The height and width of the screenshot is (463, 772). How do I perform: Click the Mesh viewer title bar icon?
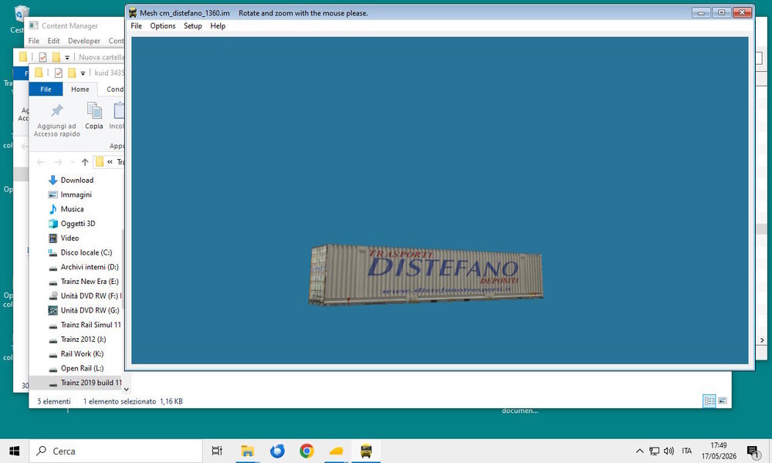(x=133, y=13)
